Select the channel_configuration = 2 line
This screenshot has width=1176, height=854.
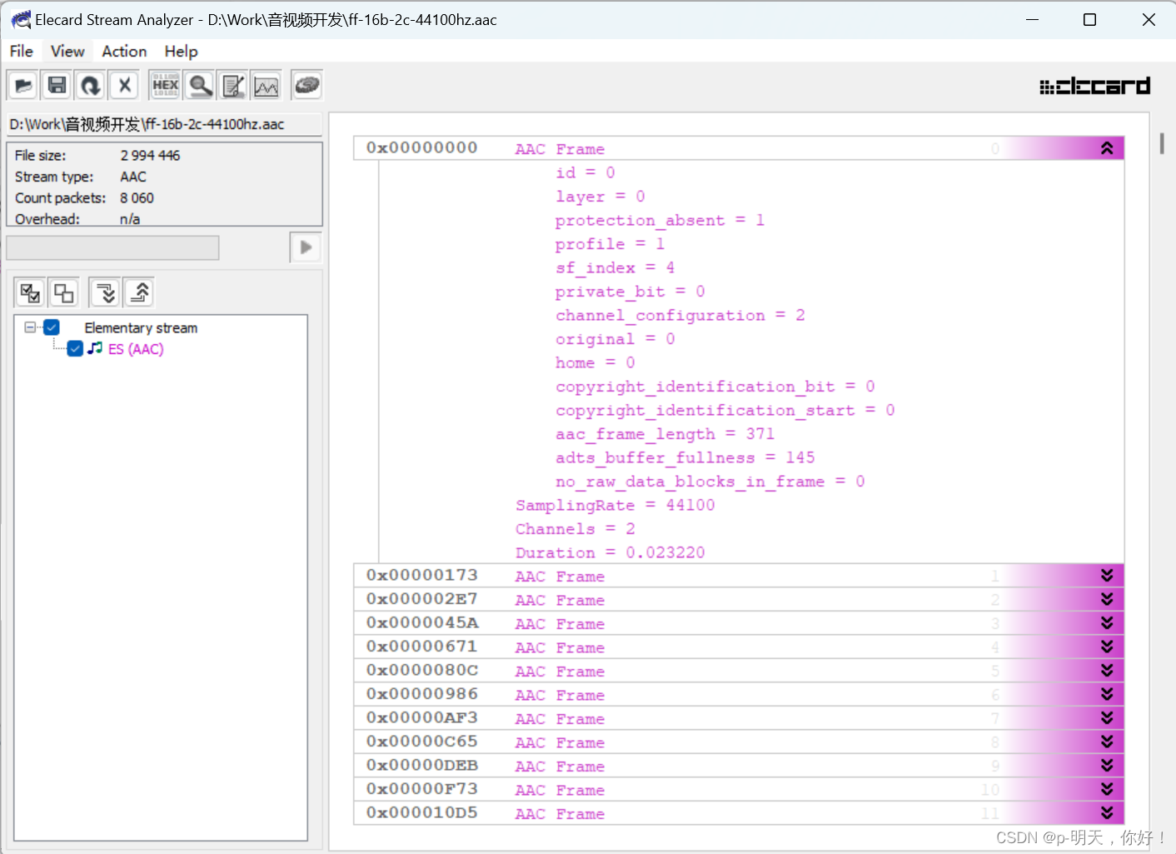680,315
